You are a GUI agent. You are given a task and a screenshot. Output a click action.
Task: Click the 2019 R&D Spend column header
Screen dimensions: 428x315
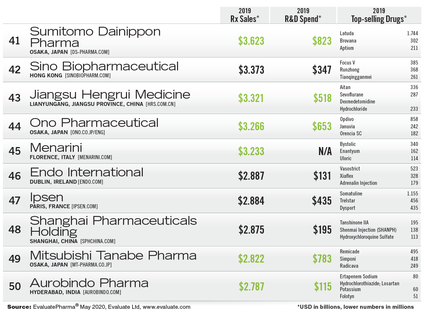(x=303, y=15)
